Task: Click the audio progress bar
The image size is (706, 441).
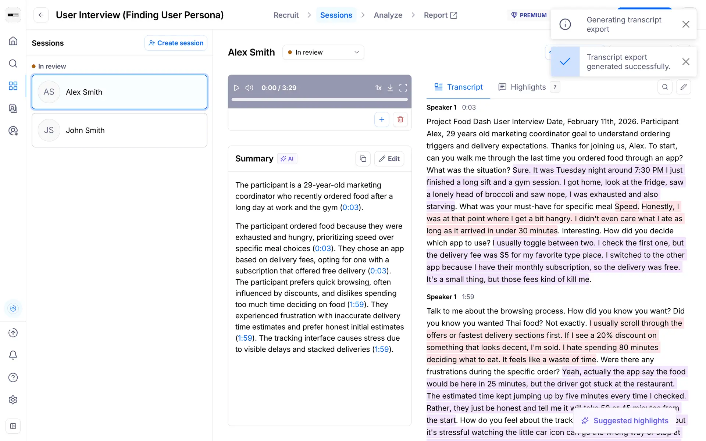Action: pyautogui.click(x=319, y=99)
